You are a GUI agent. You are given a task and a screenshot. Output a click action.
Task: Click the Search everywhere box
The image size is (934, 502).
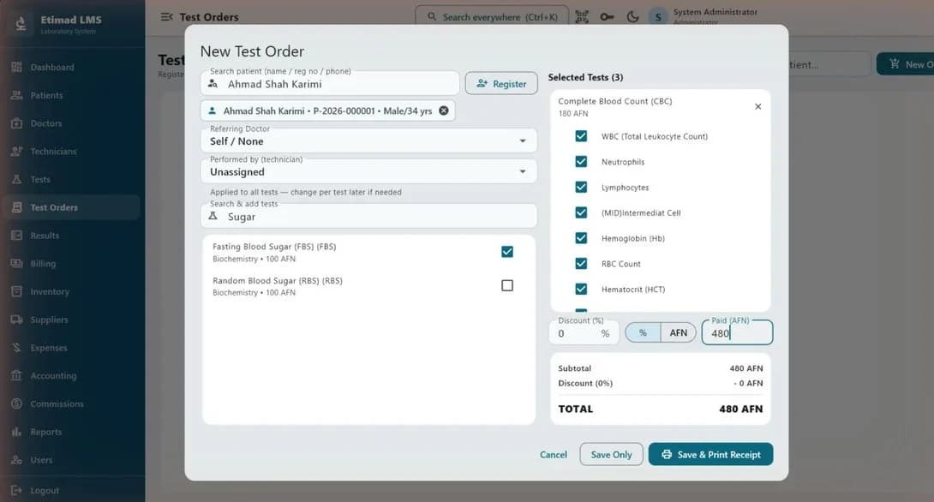(492, 16)
